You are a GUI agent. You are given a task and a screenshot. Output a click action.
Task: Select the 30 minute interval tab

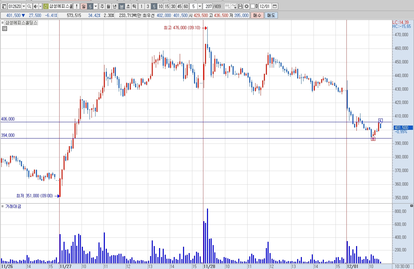pos(173,6)
